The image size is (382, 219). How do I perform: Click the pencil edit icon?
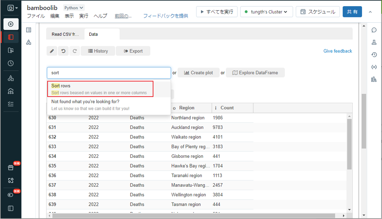pos(52,51)
